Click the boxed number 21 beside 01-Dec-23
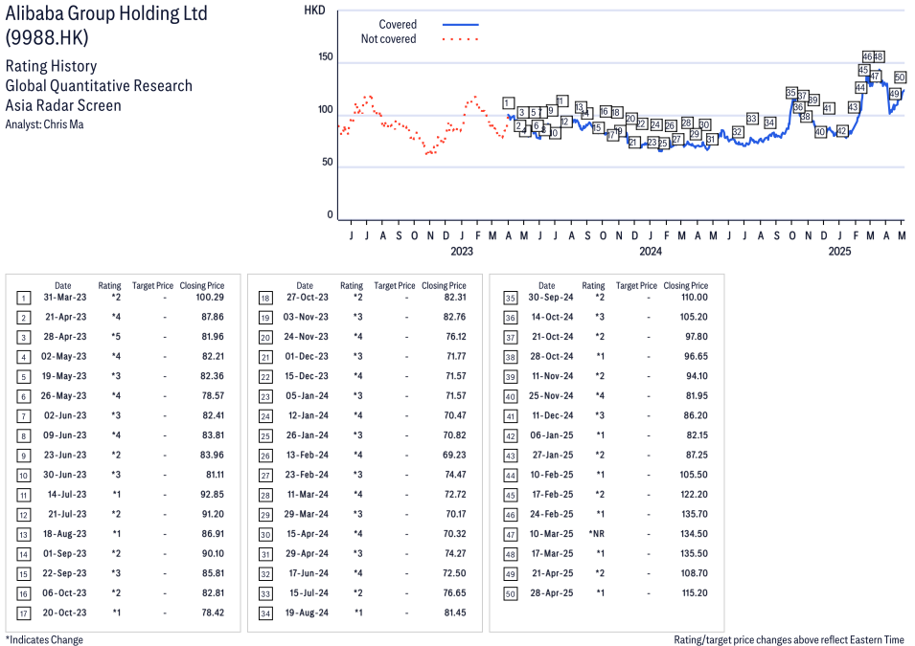The width and height of the screenshot is (915, 646). coord(265,357)
